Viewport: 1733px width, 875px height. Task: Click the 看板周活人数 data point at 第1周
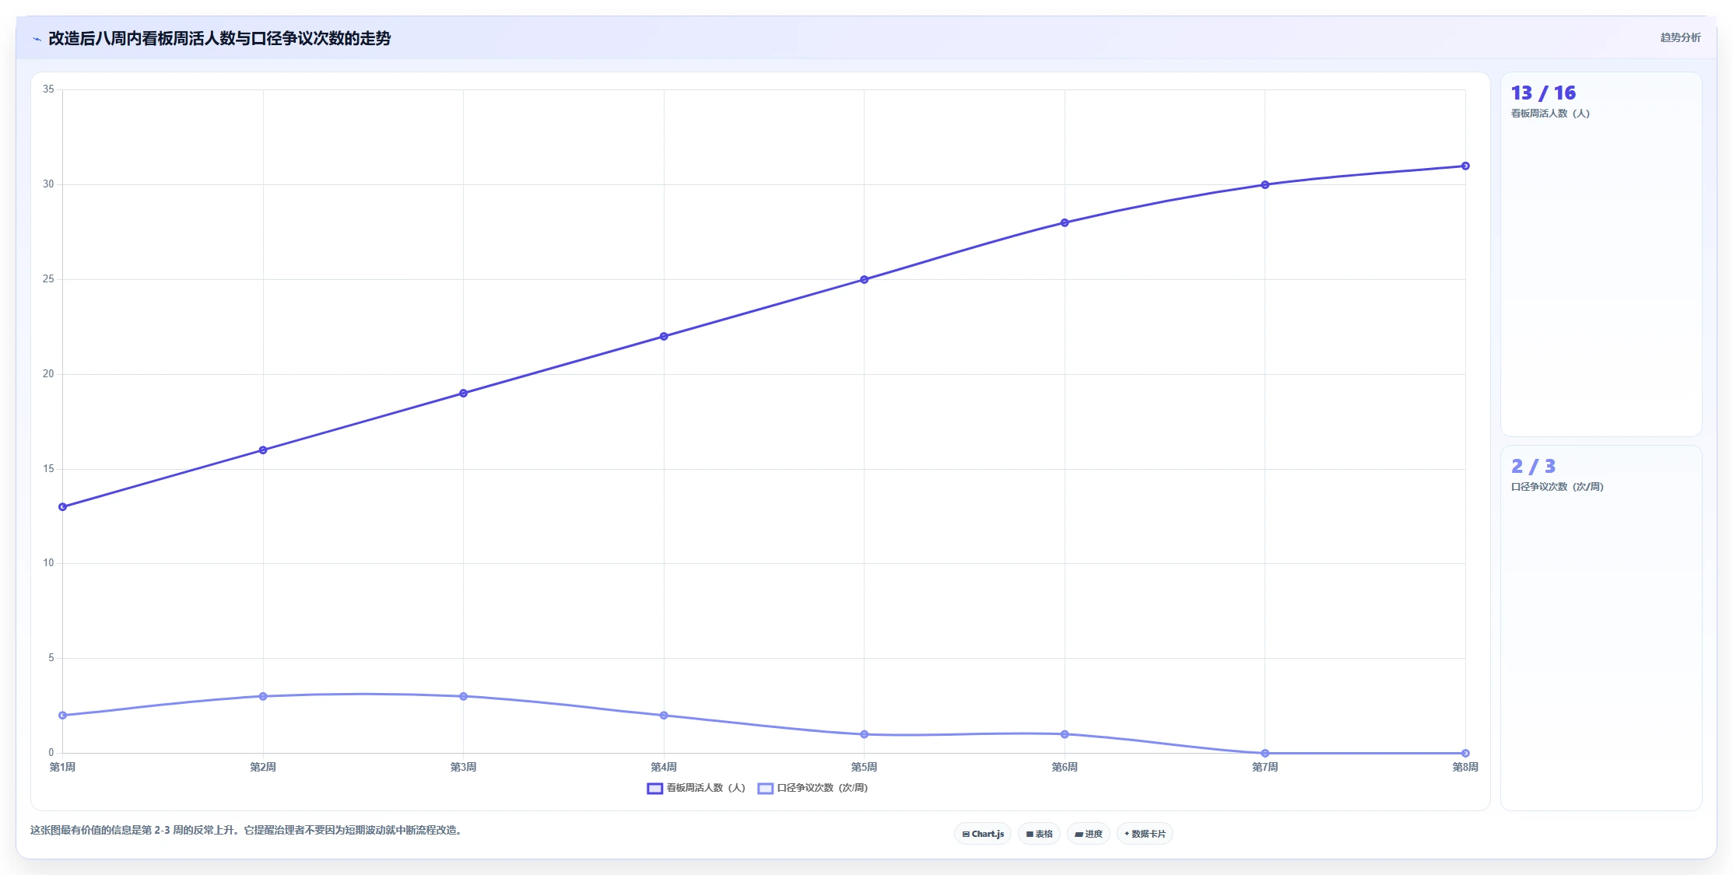[63, 507]
